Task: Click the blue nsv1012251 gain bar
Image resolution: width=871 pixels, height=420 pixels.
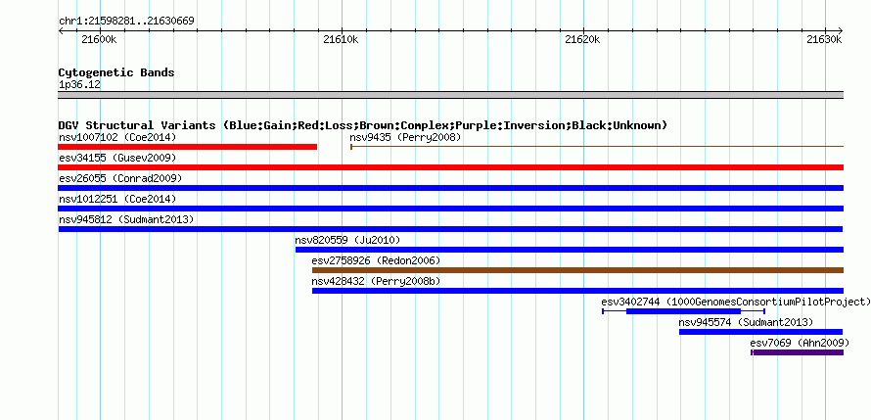Action: pos(450,209)
